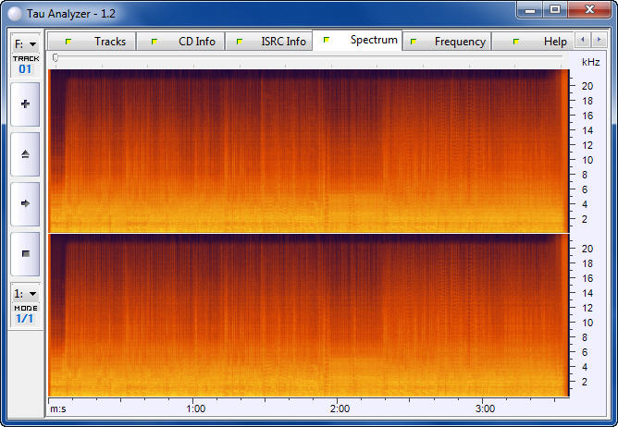The image size is (618, 427).
Task: Select the Spectrum tab
Action: 359,41
